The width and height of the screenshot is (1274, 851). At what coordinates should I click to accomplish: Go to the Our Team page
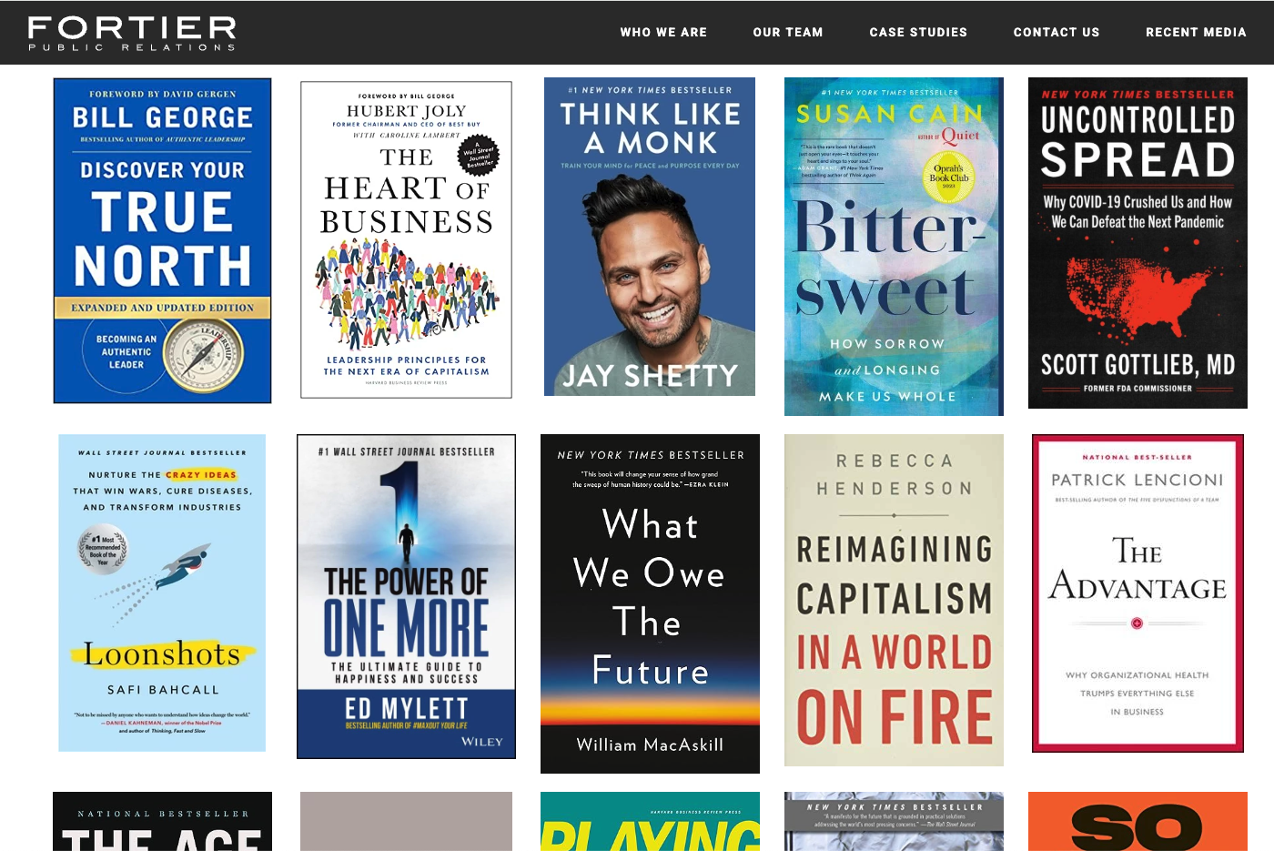click(788, 32)
